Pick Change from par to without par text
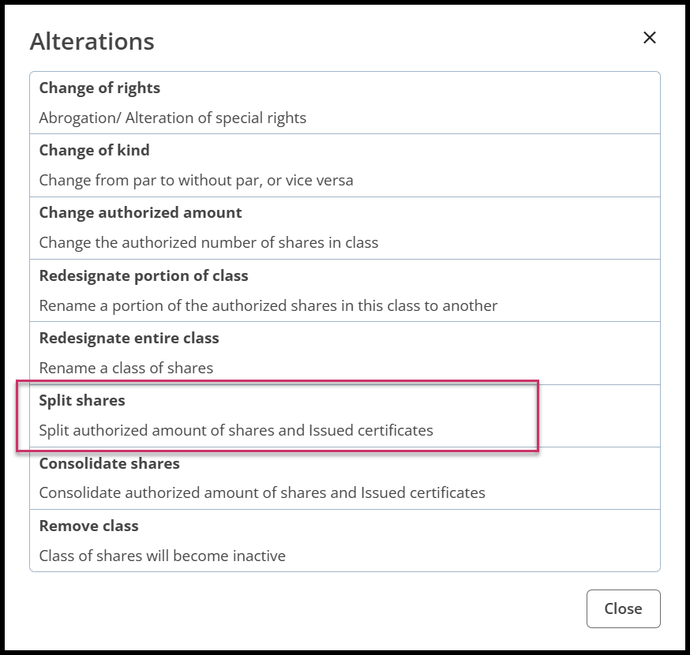 pyautogui.click(x=196, y=181)
